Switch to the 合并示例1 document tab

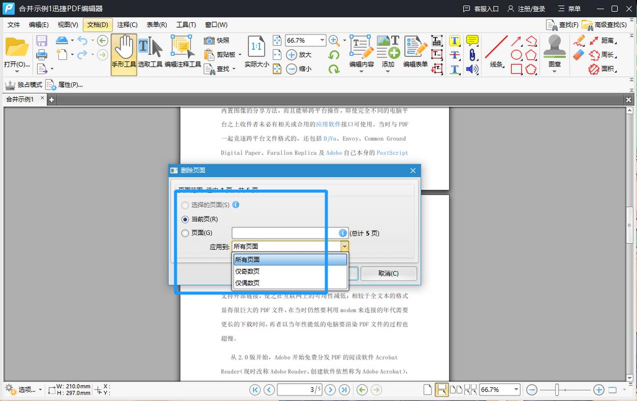tap(21, 99)
